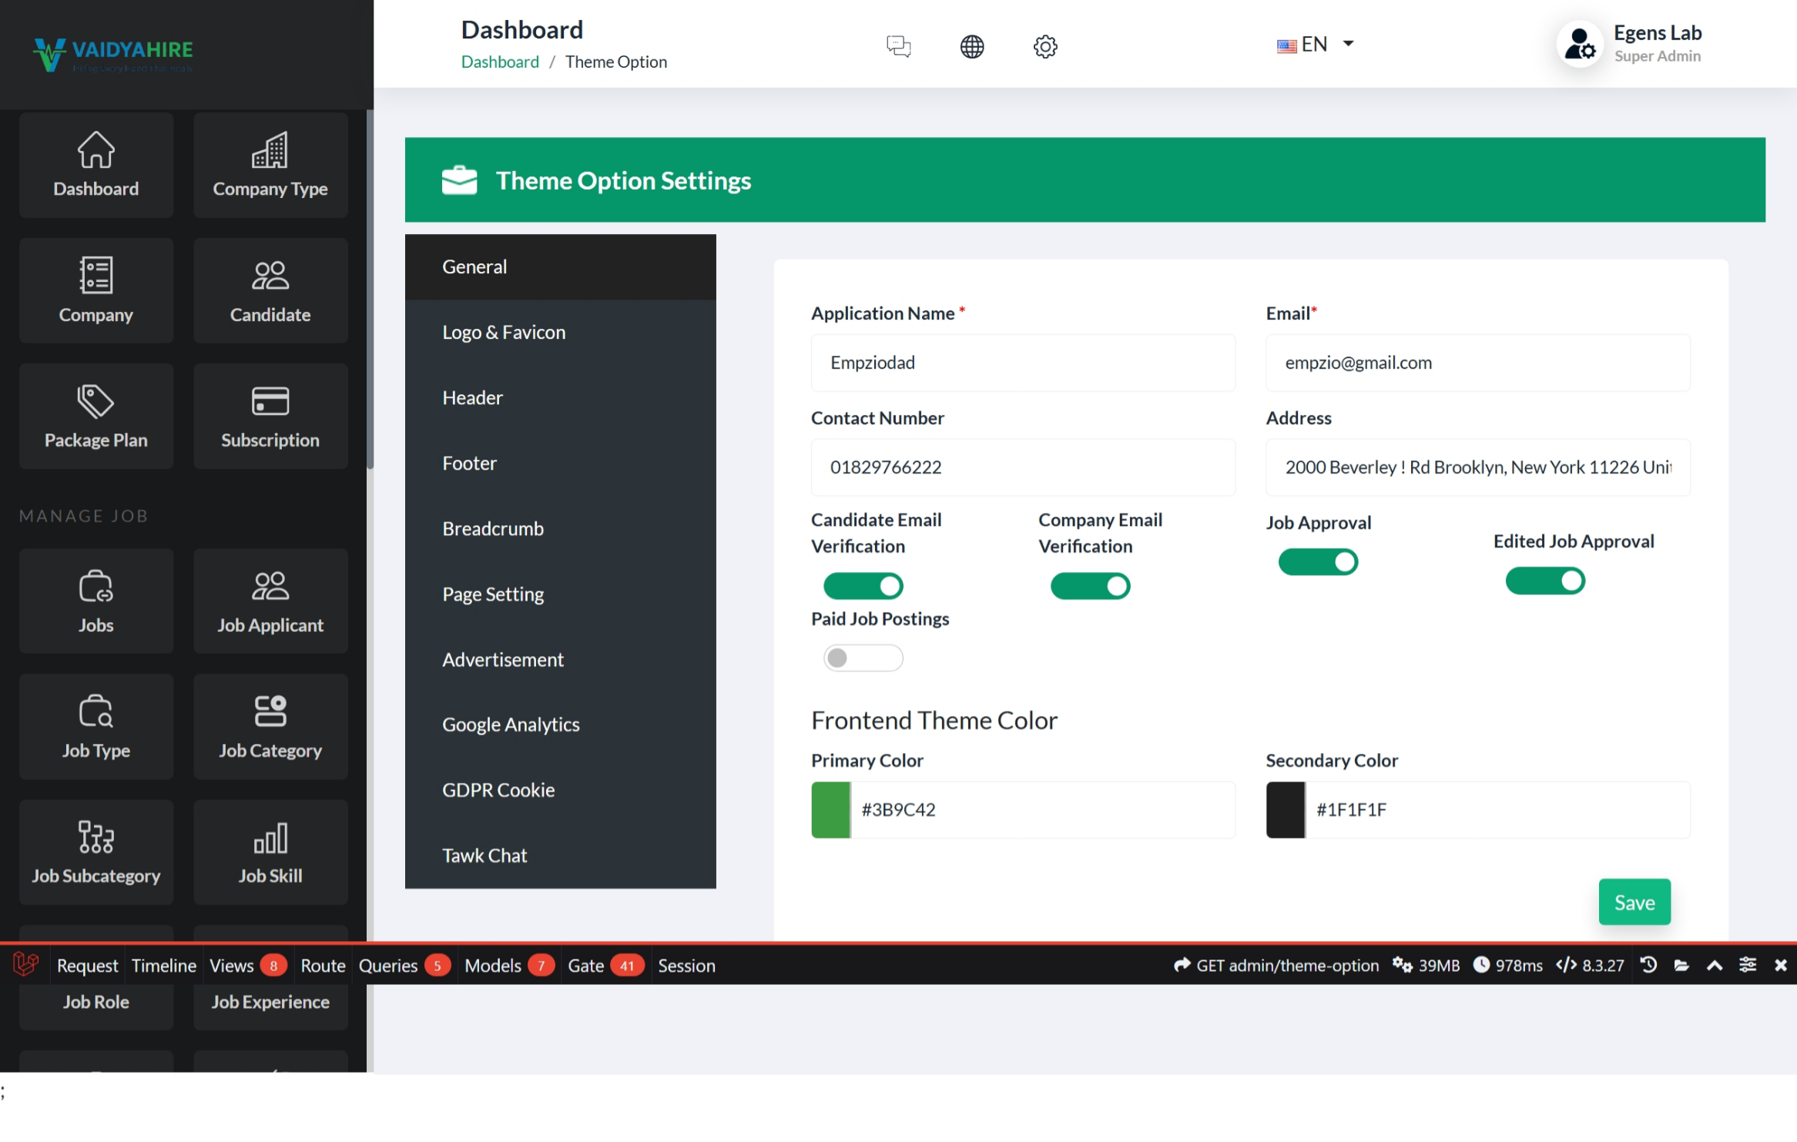Viewport: 1797px width, 1142px height.
Task: Open the settings gear icon in header
Action: [1044, 46]
